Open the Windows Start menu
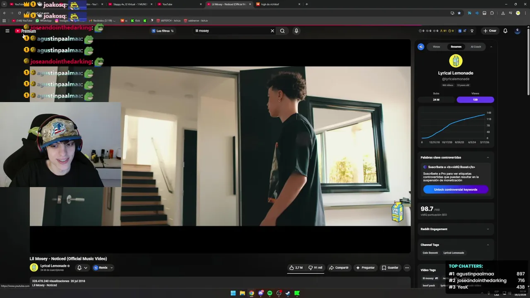The height and width of the screenshot is (298, 530). pyautogui.click(x=233, y=293)
